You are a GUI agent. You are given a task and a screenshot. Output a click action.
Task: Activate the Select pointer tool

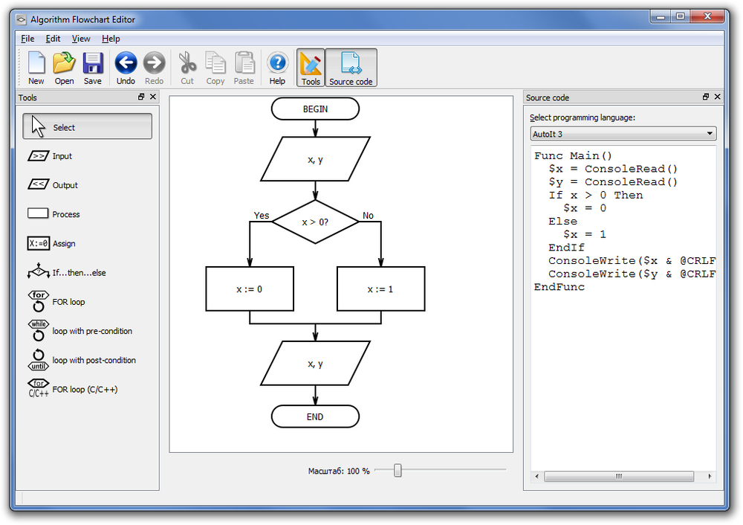(x=87, y=126)
